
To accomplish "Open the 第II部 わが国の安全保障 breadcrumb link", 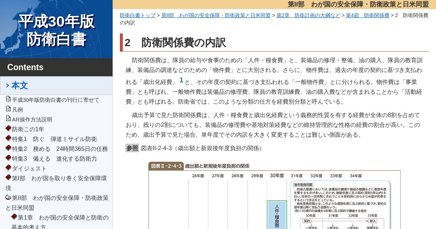I will point(216,15).
